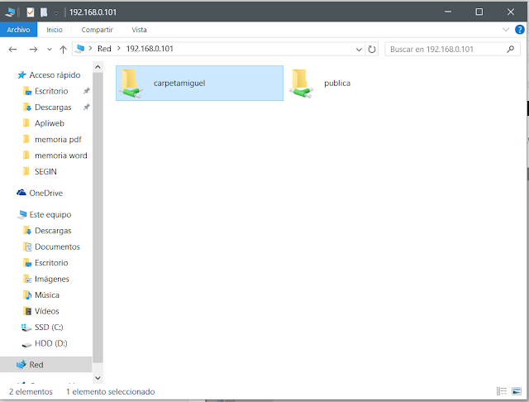The height and width of the screenshot is (402, 529).
Task: Expand the address bar history dropdown
Action: click(359, 50)
